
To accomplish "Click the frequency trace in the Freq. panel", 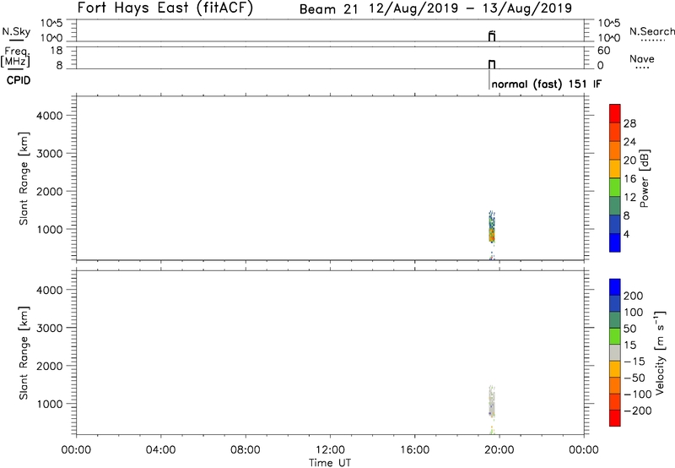I will (492, 64).
